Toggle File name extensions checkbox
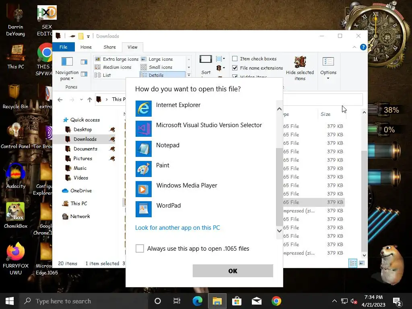 point(235,68)
